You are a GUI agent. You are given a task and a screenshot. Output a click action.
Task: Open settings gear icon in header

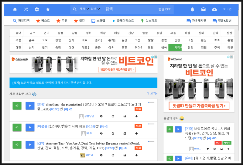[37, 9]
